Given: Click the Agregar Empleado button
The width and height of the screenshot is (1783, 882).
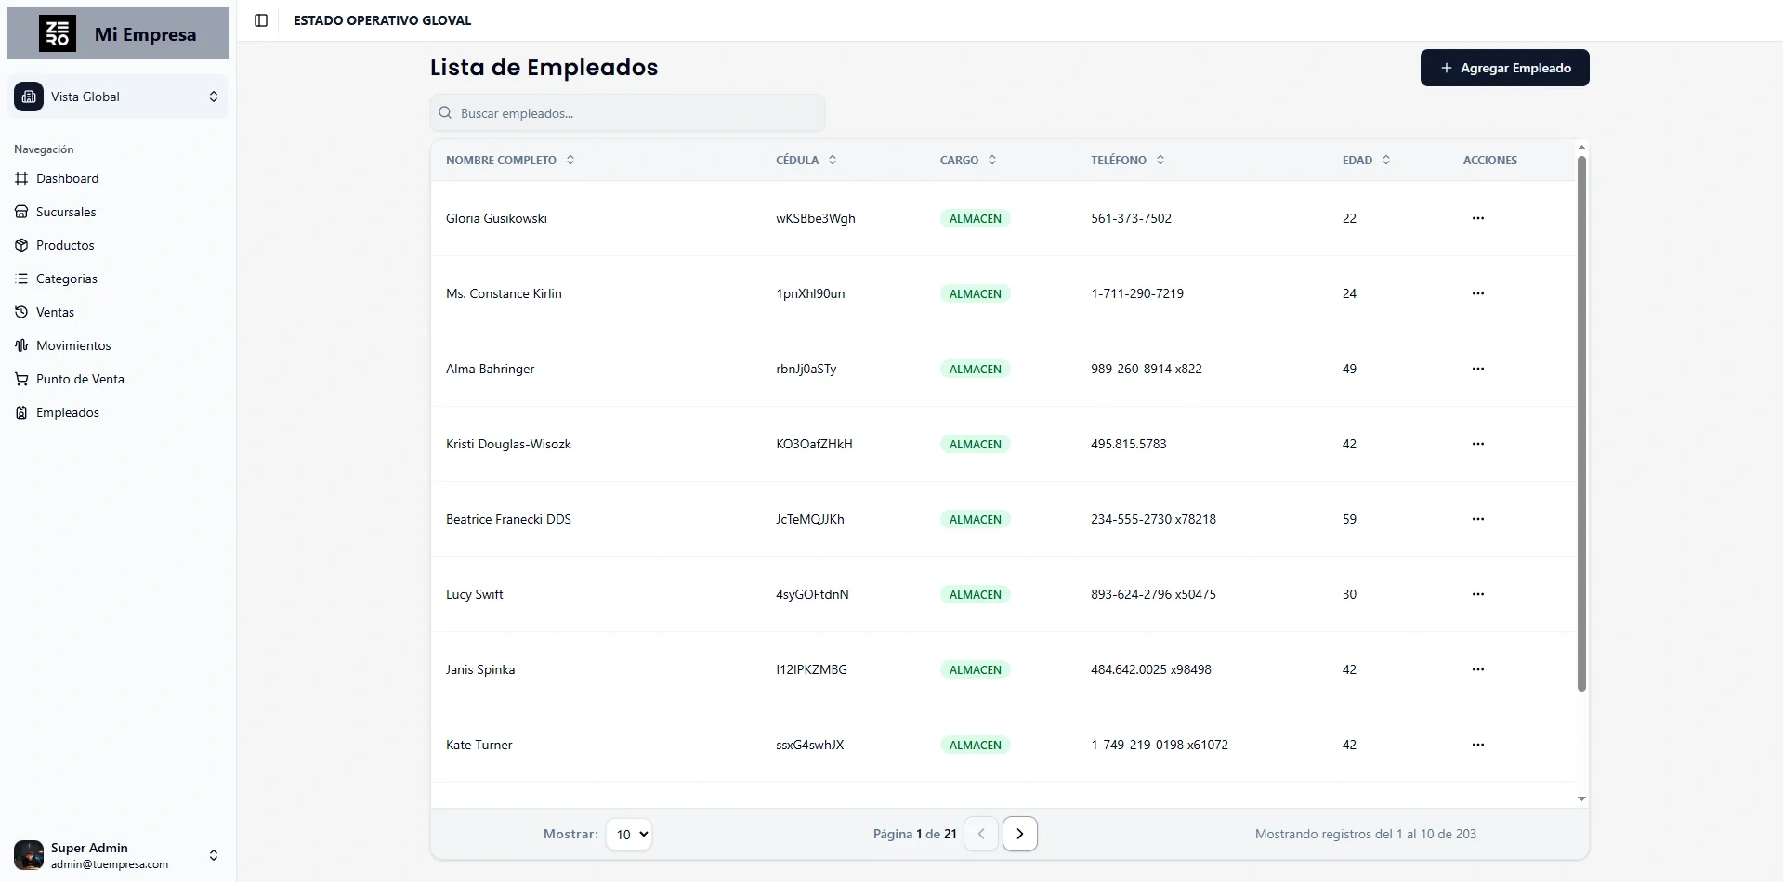Looking at the screenshot, I should click(1504, 67).
